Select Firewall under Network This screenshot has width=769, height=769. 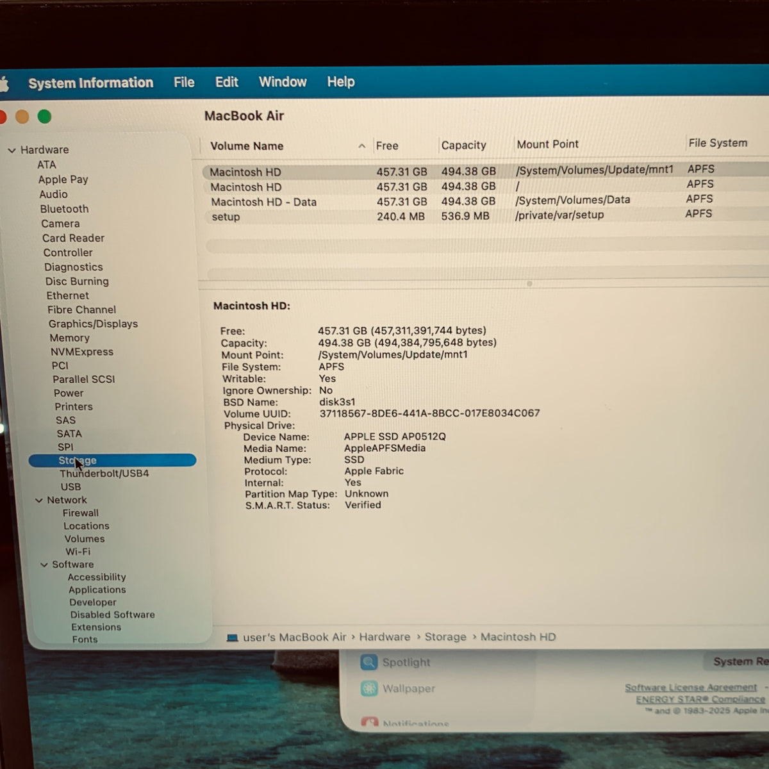tap(81, 513)
